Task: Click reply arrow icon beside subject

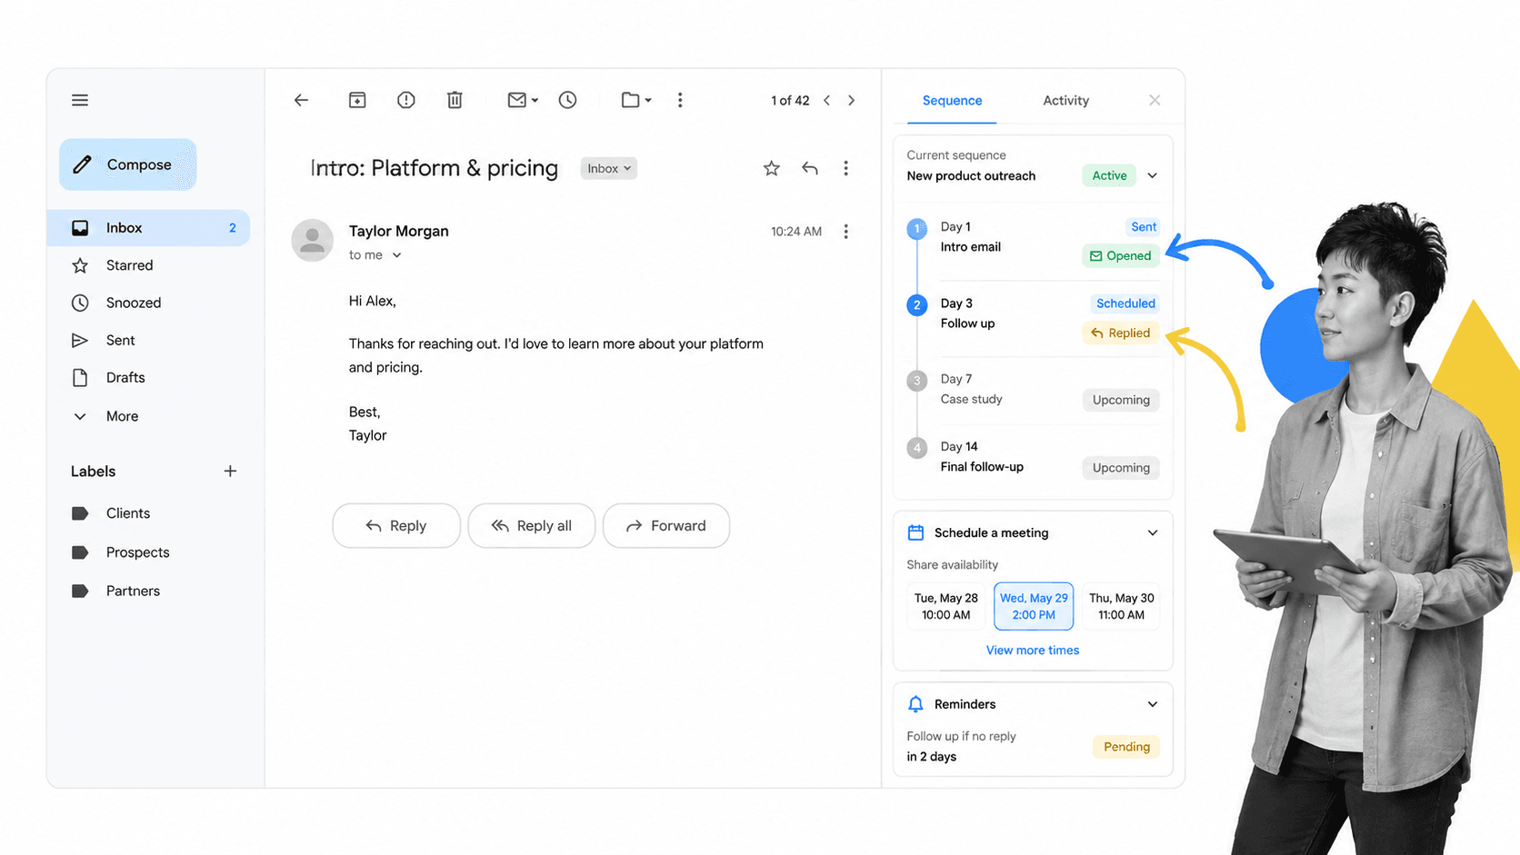Action: (810, 168)
